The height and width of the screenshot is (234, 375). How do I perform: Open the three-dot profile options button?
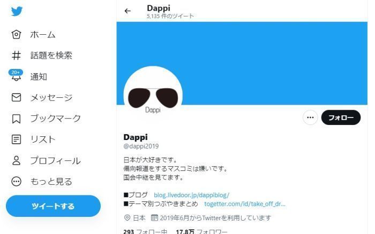(310, 118)
